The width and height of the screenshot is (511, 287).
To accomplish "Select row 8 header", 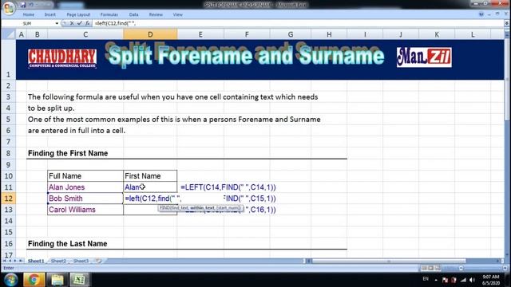I will click(8, 153).
